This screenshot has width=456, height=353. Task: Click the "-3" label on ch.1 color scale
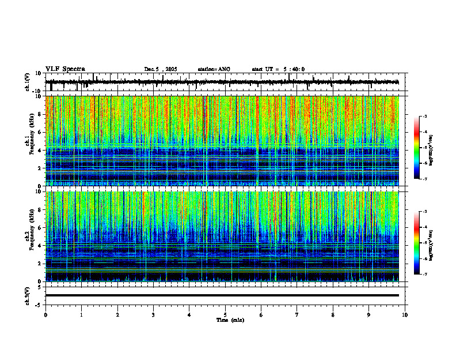tap(424, 117)
